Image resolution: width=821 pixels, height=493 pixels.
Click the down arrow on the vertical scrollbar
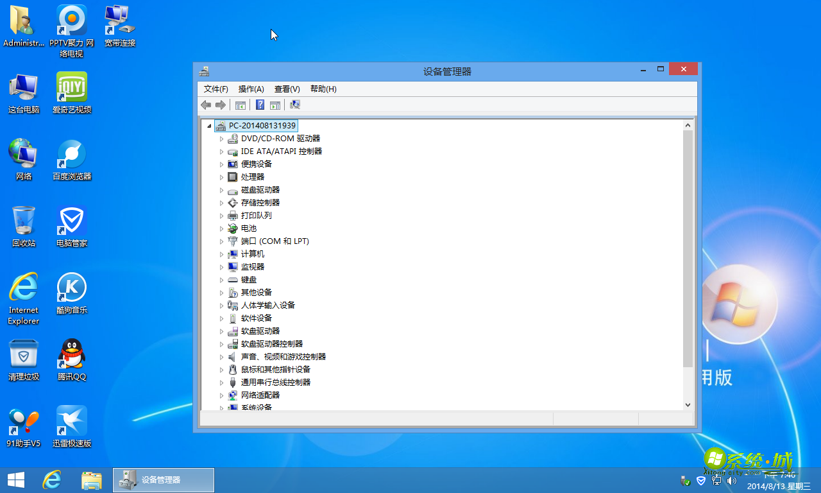[688, 404]
